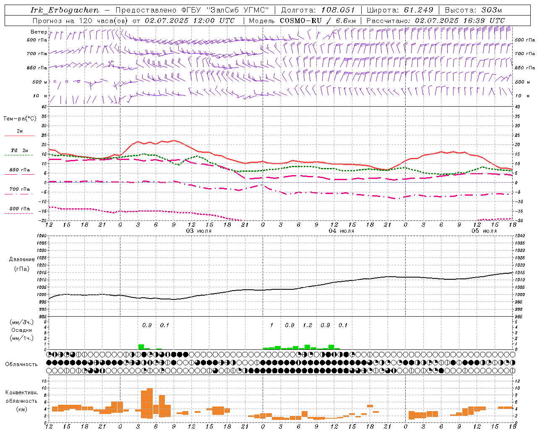
Task: Click the longitude value "Долгота: 108.051"
Action: tap(318, 10)
